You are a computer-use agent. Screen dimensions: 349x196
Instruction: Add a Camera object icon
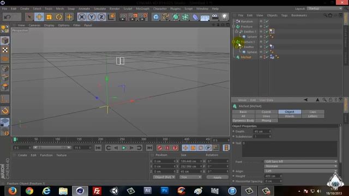(x=215, y=17)
